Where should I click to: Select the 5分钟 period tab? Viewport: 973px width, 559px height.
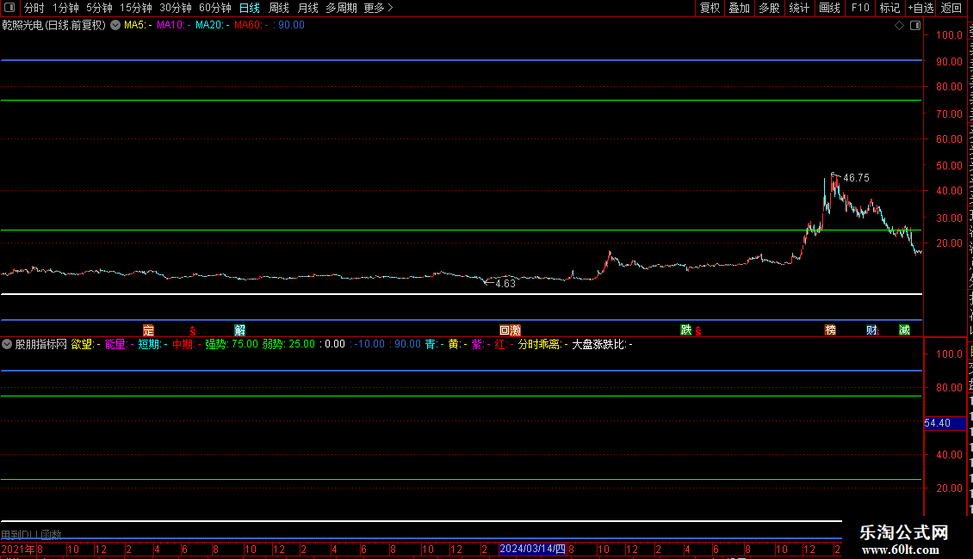(99, 8)
